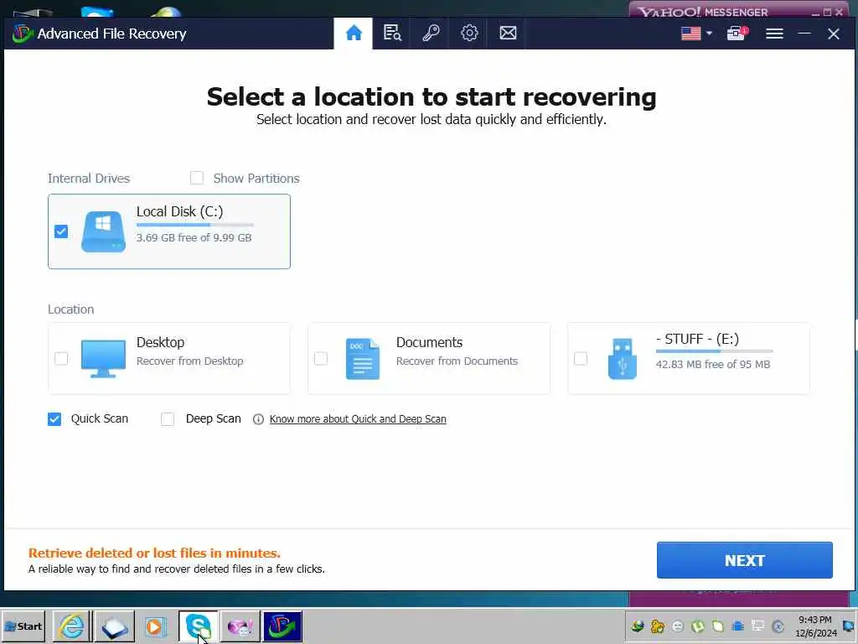Image resolution: width=858 pixels, height=644 pixels.
Task: Check the Documents location checkbox
Action: pos(321,359)
